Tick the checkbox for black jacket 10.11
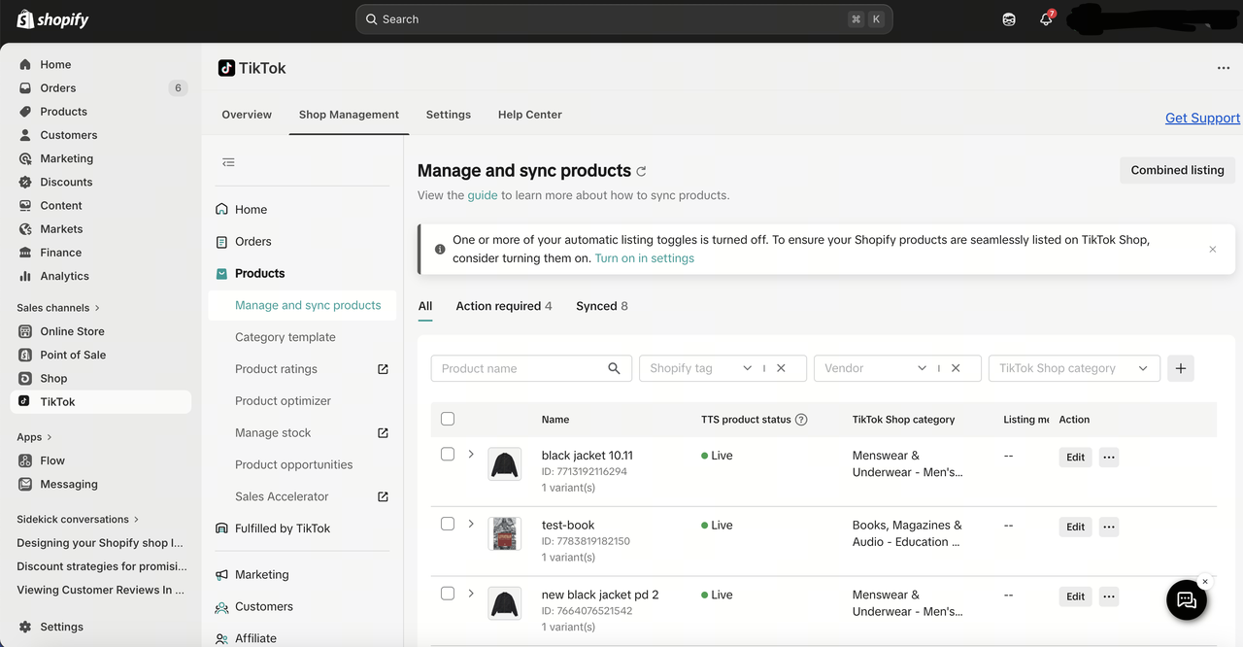 click(448, 454)
